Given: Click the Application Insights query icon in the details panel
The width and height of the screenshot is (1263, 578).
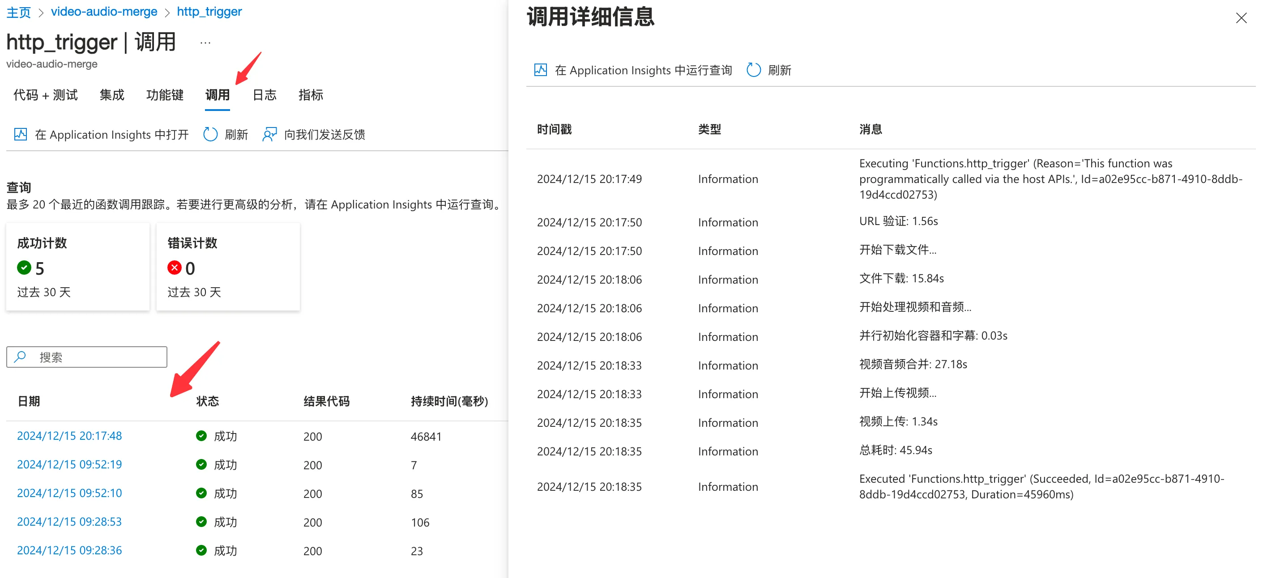Looking at the screenshot, I should pyautogui.click(x=540, y=70).
